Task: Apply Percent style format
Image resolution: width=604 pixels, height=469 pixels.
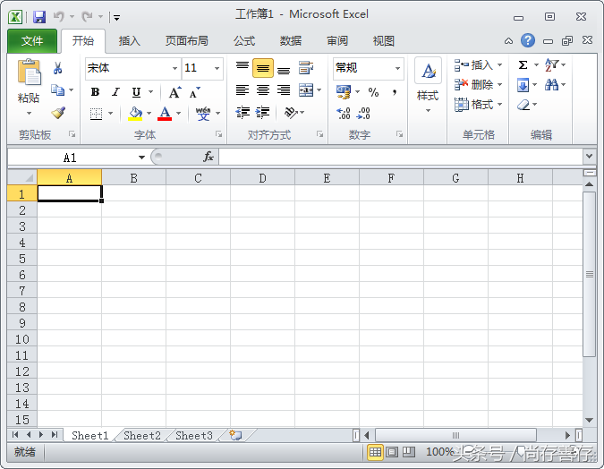Action: [373, 92]
